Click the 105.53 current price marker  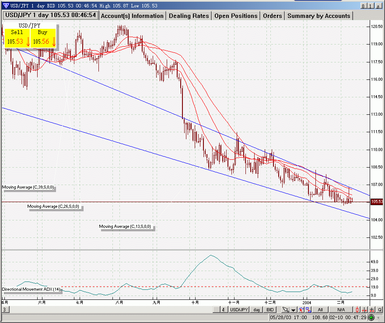(377, 202)
